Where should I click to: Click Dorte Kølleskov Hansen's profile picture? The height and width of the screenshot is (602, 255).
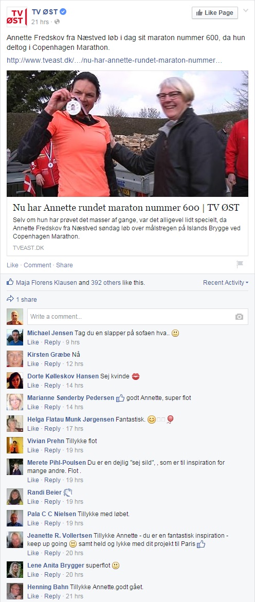pyautogui.click(x=15, y=380)
